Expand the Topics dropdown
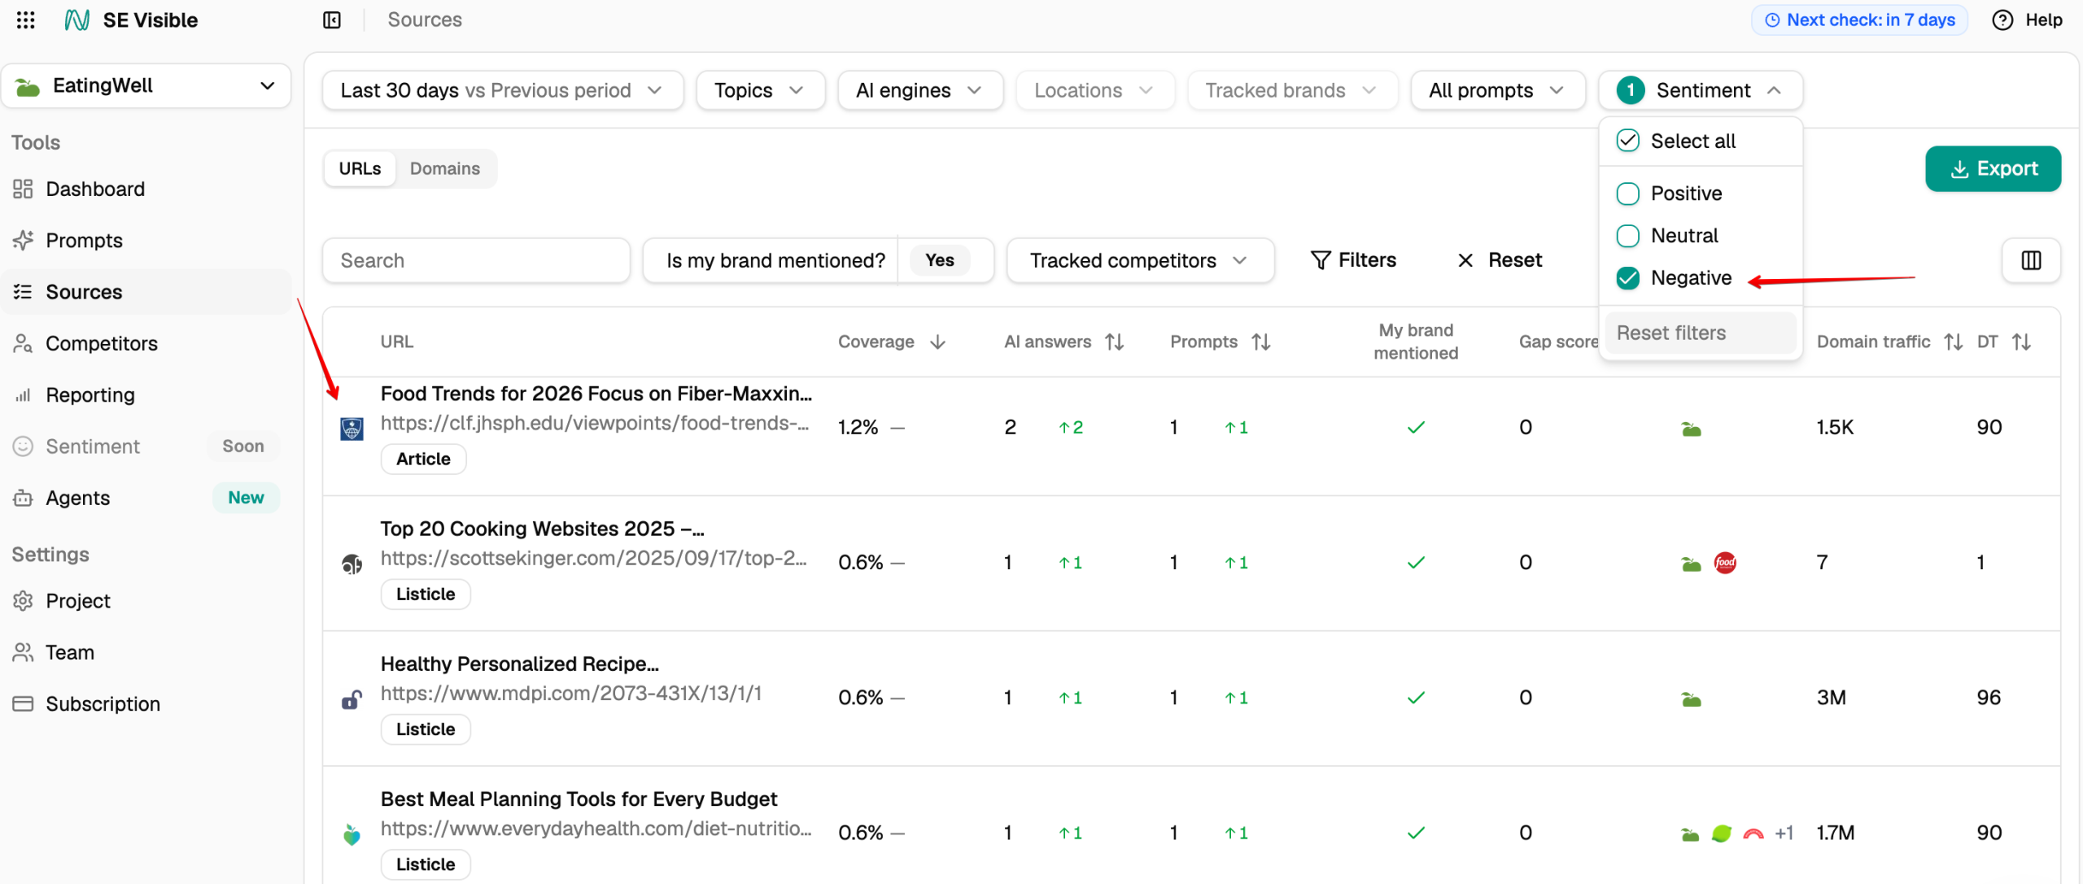 pyautogui.click(x=760, y=90)
